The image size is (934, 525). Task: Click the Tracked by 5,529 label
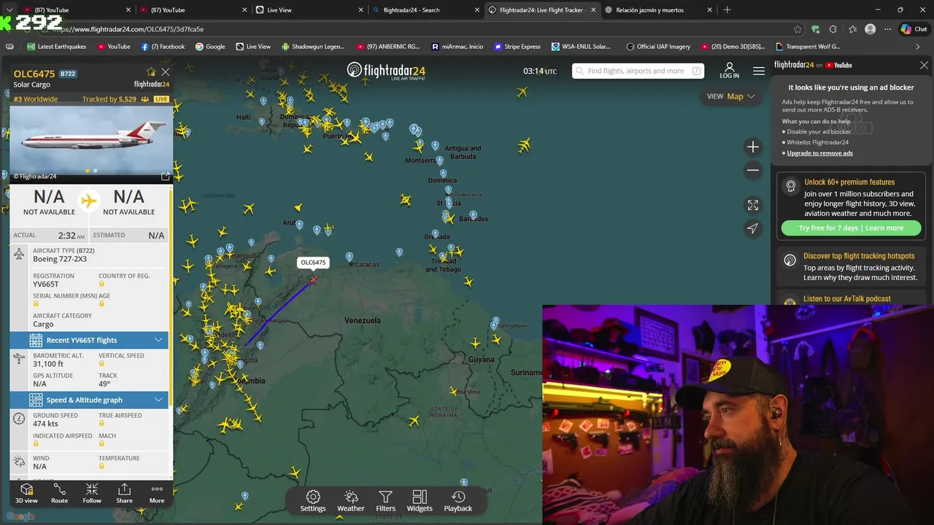click(x=109, y=99)
